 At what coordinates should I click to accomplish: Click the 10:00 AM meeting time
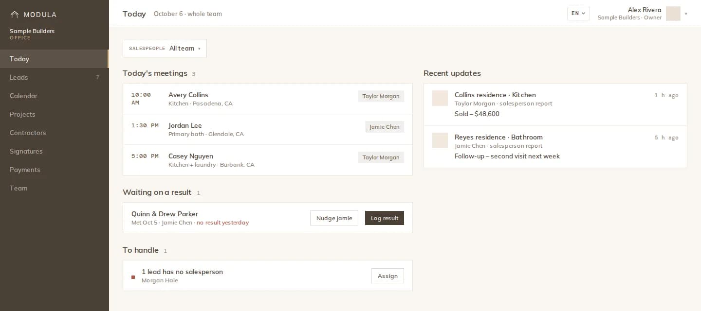[141, 99]
